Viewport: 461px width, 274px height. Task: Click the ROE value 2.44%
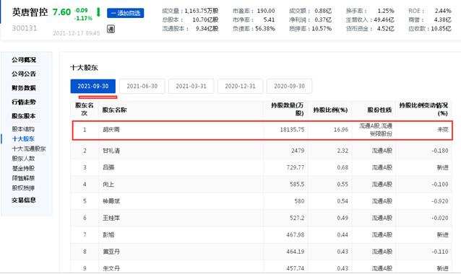click(x=443, y=11)
